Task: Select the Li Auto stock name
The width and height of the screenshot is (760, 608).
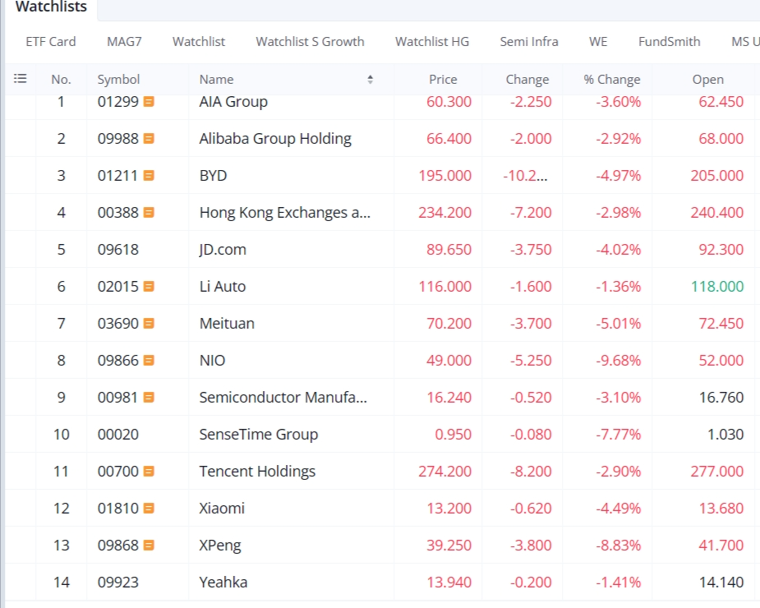Action: (x=223, y=287)
